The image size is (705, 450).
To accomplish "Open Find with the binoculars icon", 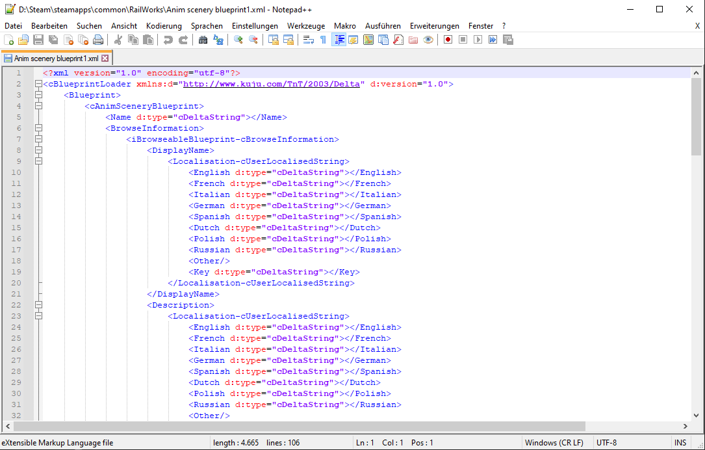I will point(203,40).
